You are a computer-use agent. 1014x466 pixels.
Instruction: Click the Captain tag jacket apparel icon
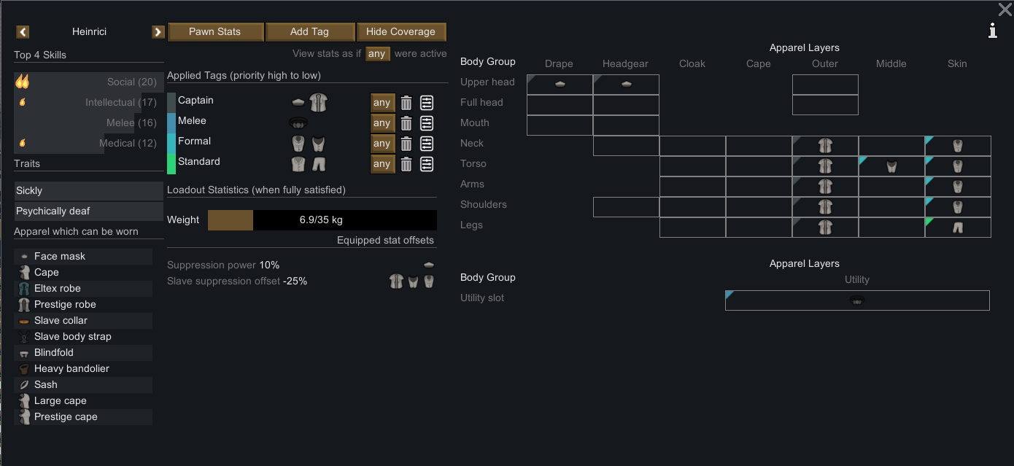(317, 103)
